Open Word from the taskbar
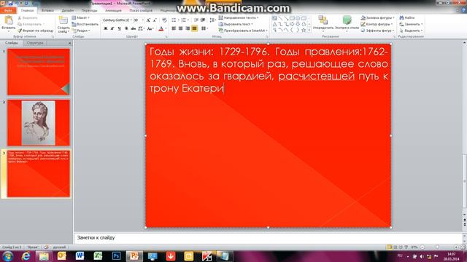The image size is (467, 262). point(80,255)
